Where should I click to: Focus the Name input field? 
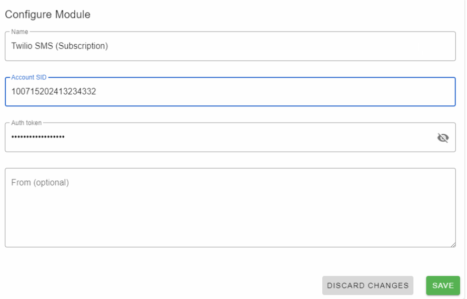point(230,46)
